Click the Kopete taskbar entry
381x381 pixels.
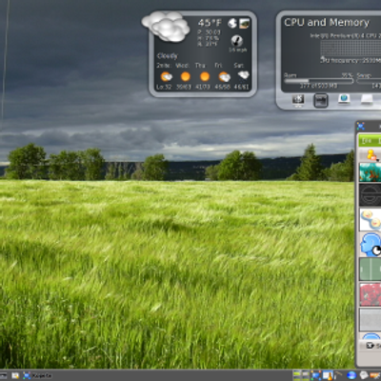pos(37,376)
